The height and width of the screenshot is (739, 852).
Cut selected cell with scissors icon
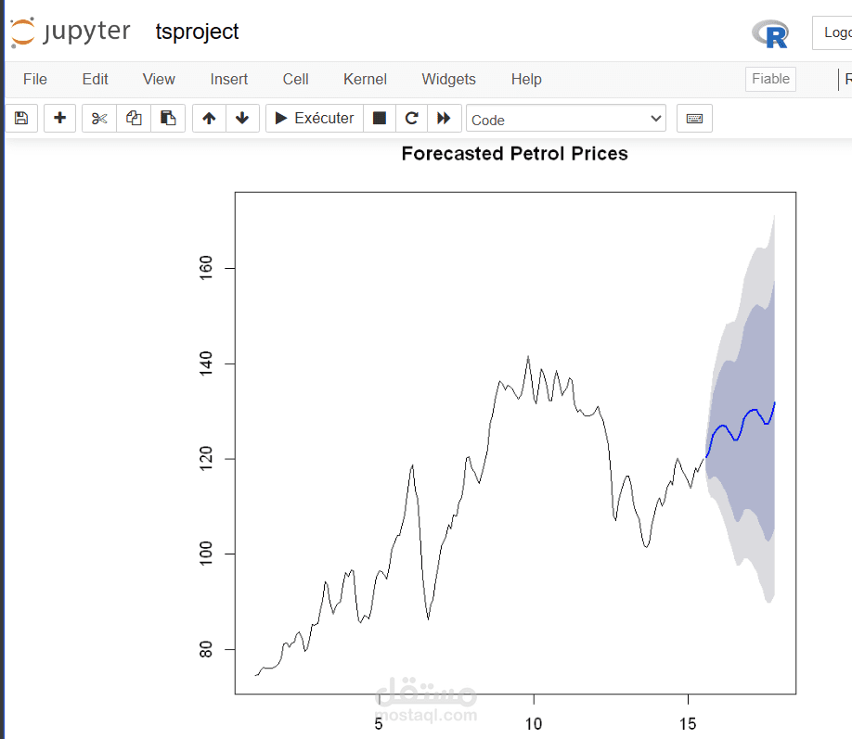coord(99,119)
